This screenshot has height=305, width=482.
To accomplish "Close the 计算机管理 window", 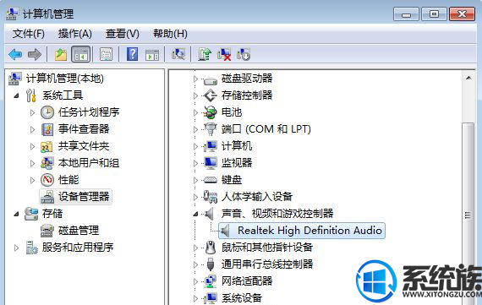I will click(462, 14).
